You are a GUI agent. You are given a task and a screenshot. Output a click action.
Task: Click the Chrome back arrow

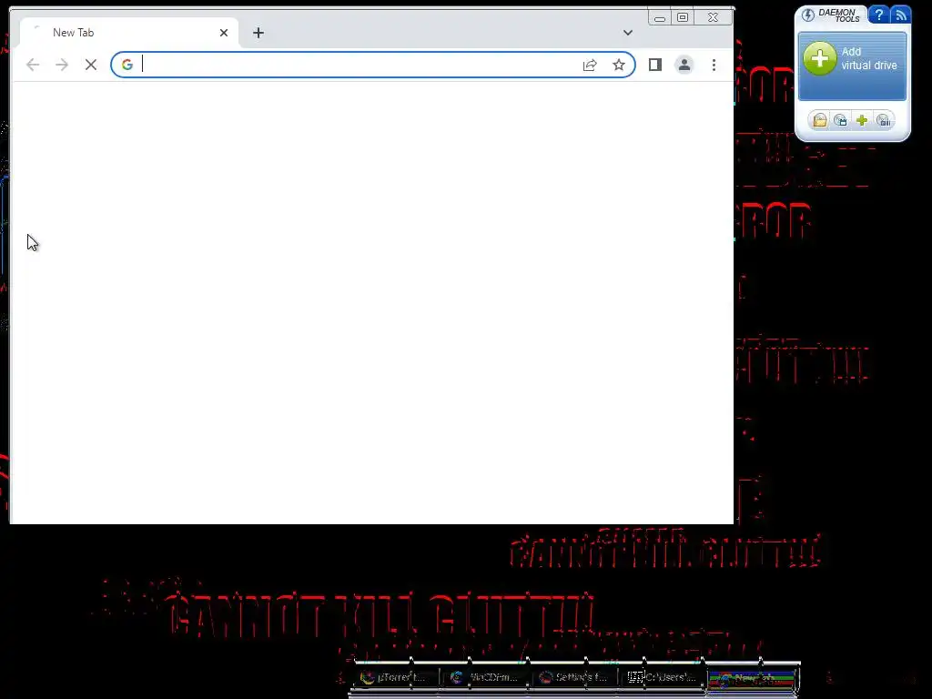[33, 65]
